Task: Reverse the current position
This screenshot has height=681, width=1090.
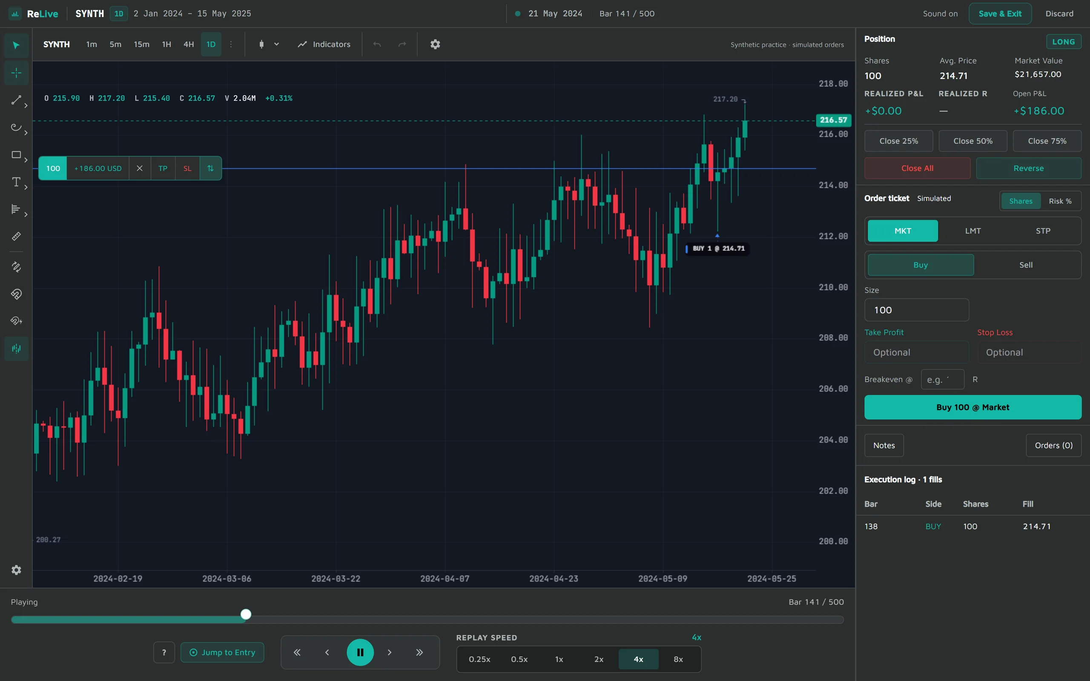Action: click(1028, 168)
